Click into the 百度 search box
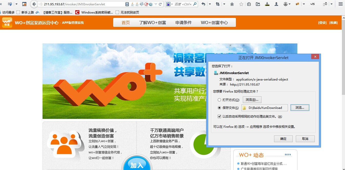The height and width of the screenshot is (170, 345). click(183, 4)
